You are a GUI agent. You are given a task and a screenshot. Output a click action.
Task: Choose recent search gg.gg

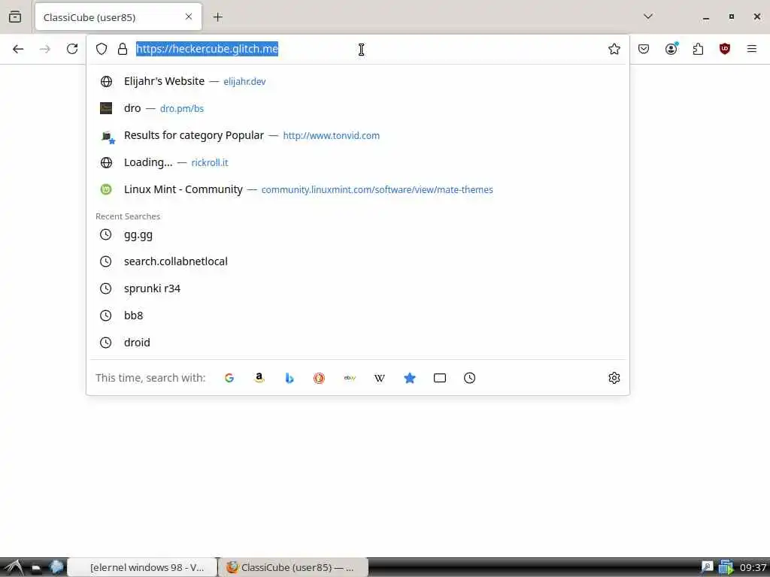point(357,234)
